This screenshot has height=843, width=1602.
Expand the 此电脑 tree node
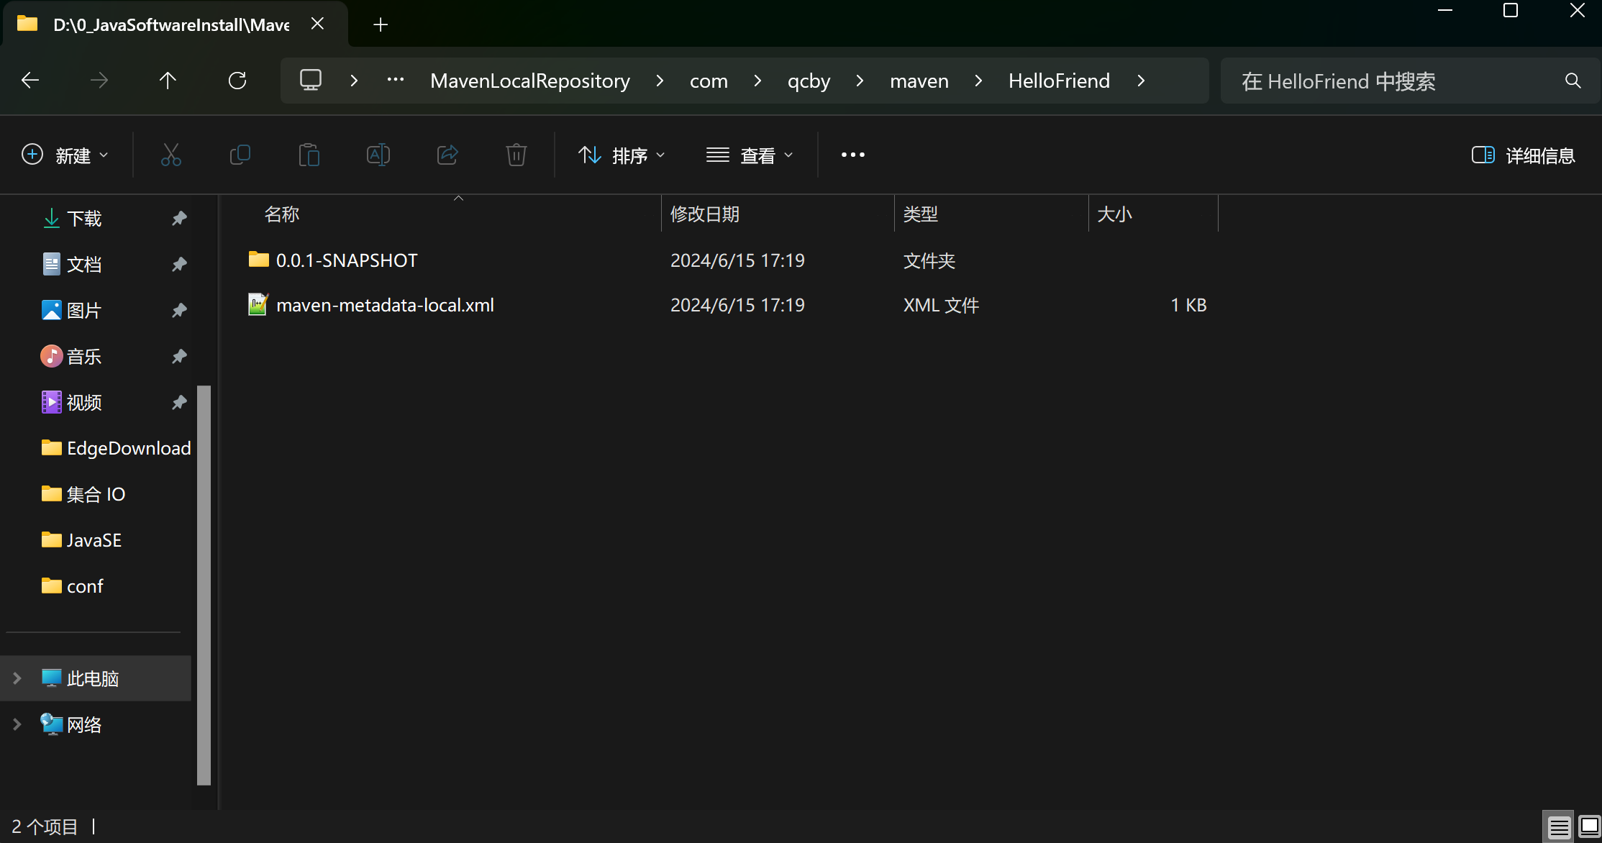point(17,678)
